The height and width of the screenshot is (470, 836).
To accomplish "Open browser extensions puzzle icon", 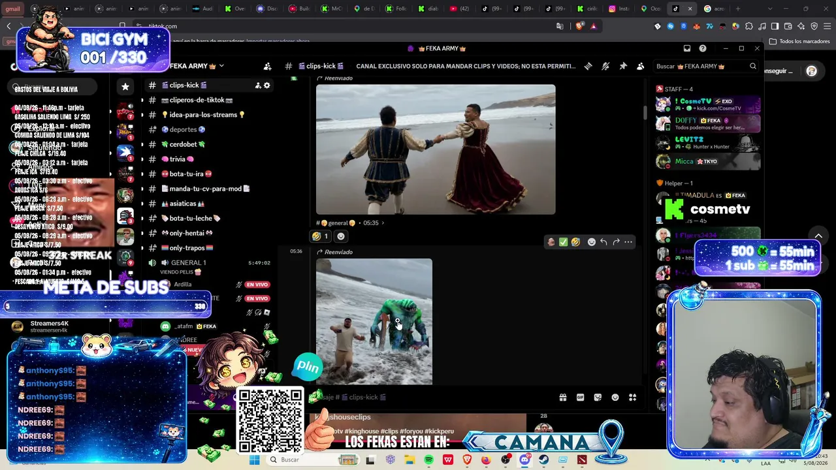I will [748, 26].
